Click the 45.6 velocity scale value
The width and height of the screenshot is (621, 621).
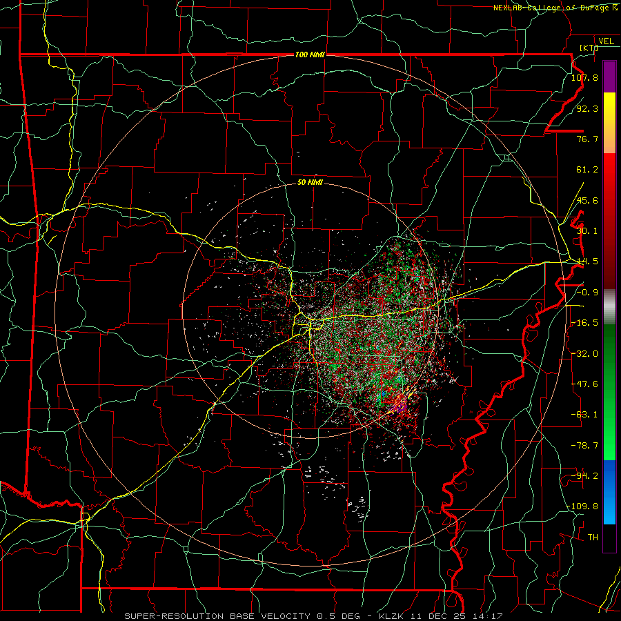point(587,200)
